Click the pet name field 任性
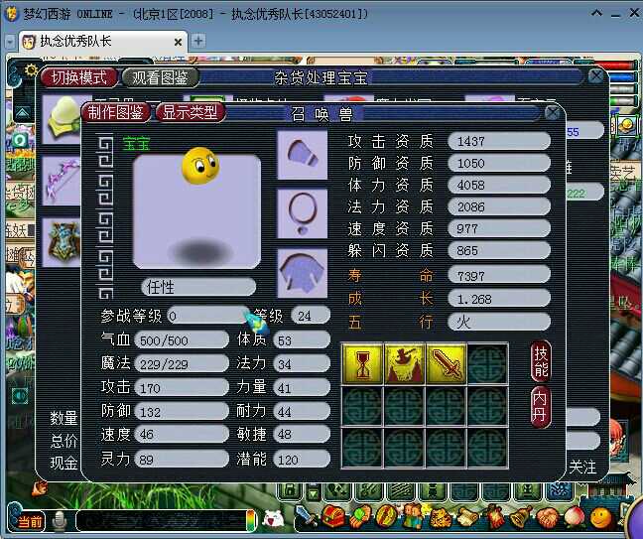The height and width of the screenshot is (539, 643). [x=198, y=287]
